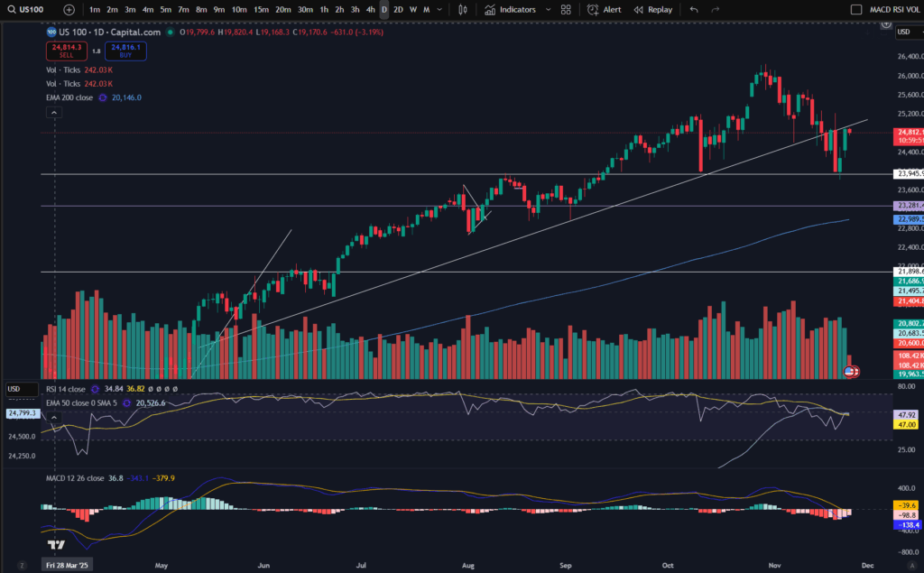924x573 pixels.
Task: Open the US flag economic event marker
Action: [x=848, y=372]
